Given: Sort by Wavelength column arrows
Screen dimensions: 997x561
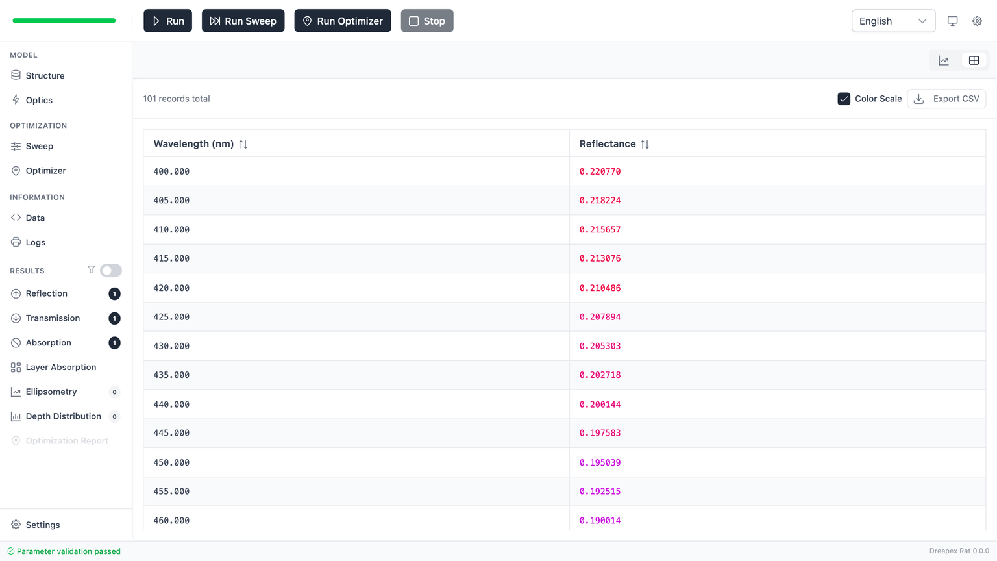Looking at the screenshot, I should (243, 144).
